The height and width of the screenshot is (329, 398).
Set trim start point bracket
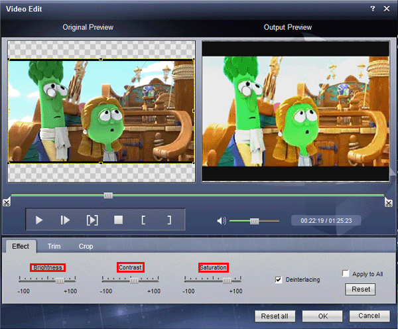coord(143,220)
